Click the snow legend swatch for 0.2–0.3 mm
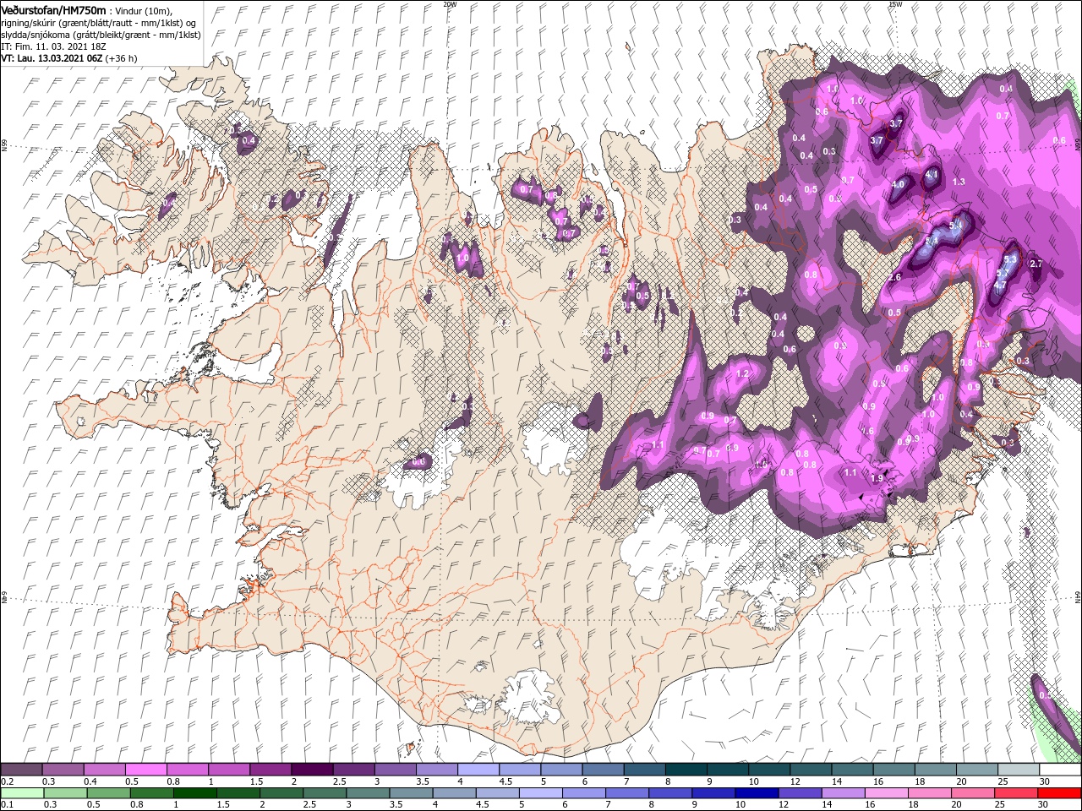1082x811 pixels. coord(21,770)
